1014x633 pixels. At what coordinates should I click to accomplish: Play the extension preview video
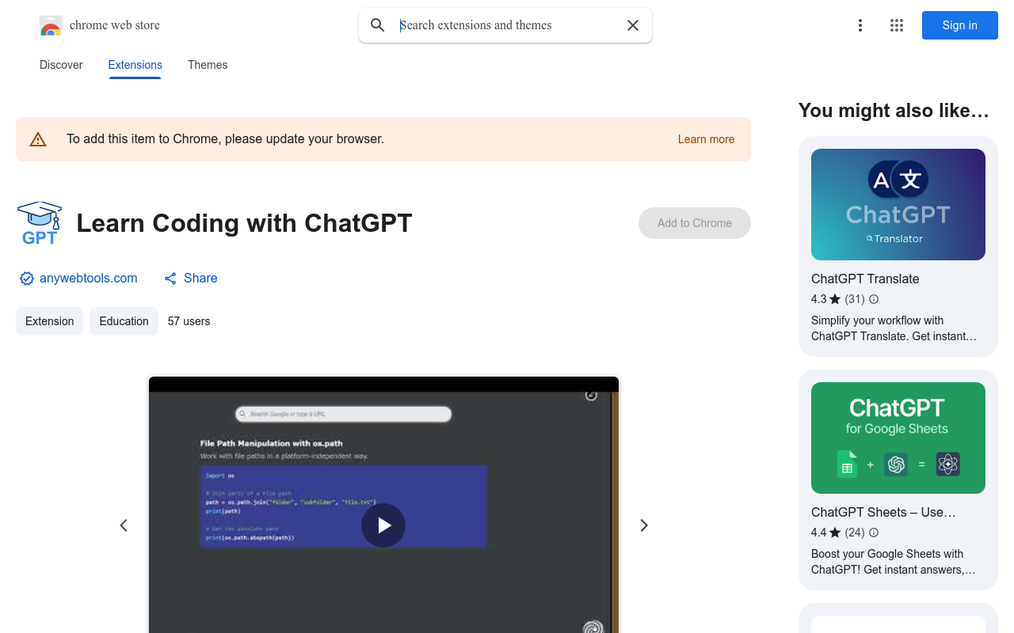tap(383, 525)
